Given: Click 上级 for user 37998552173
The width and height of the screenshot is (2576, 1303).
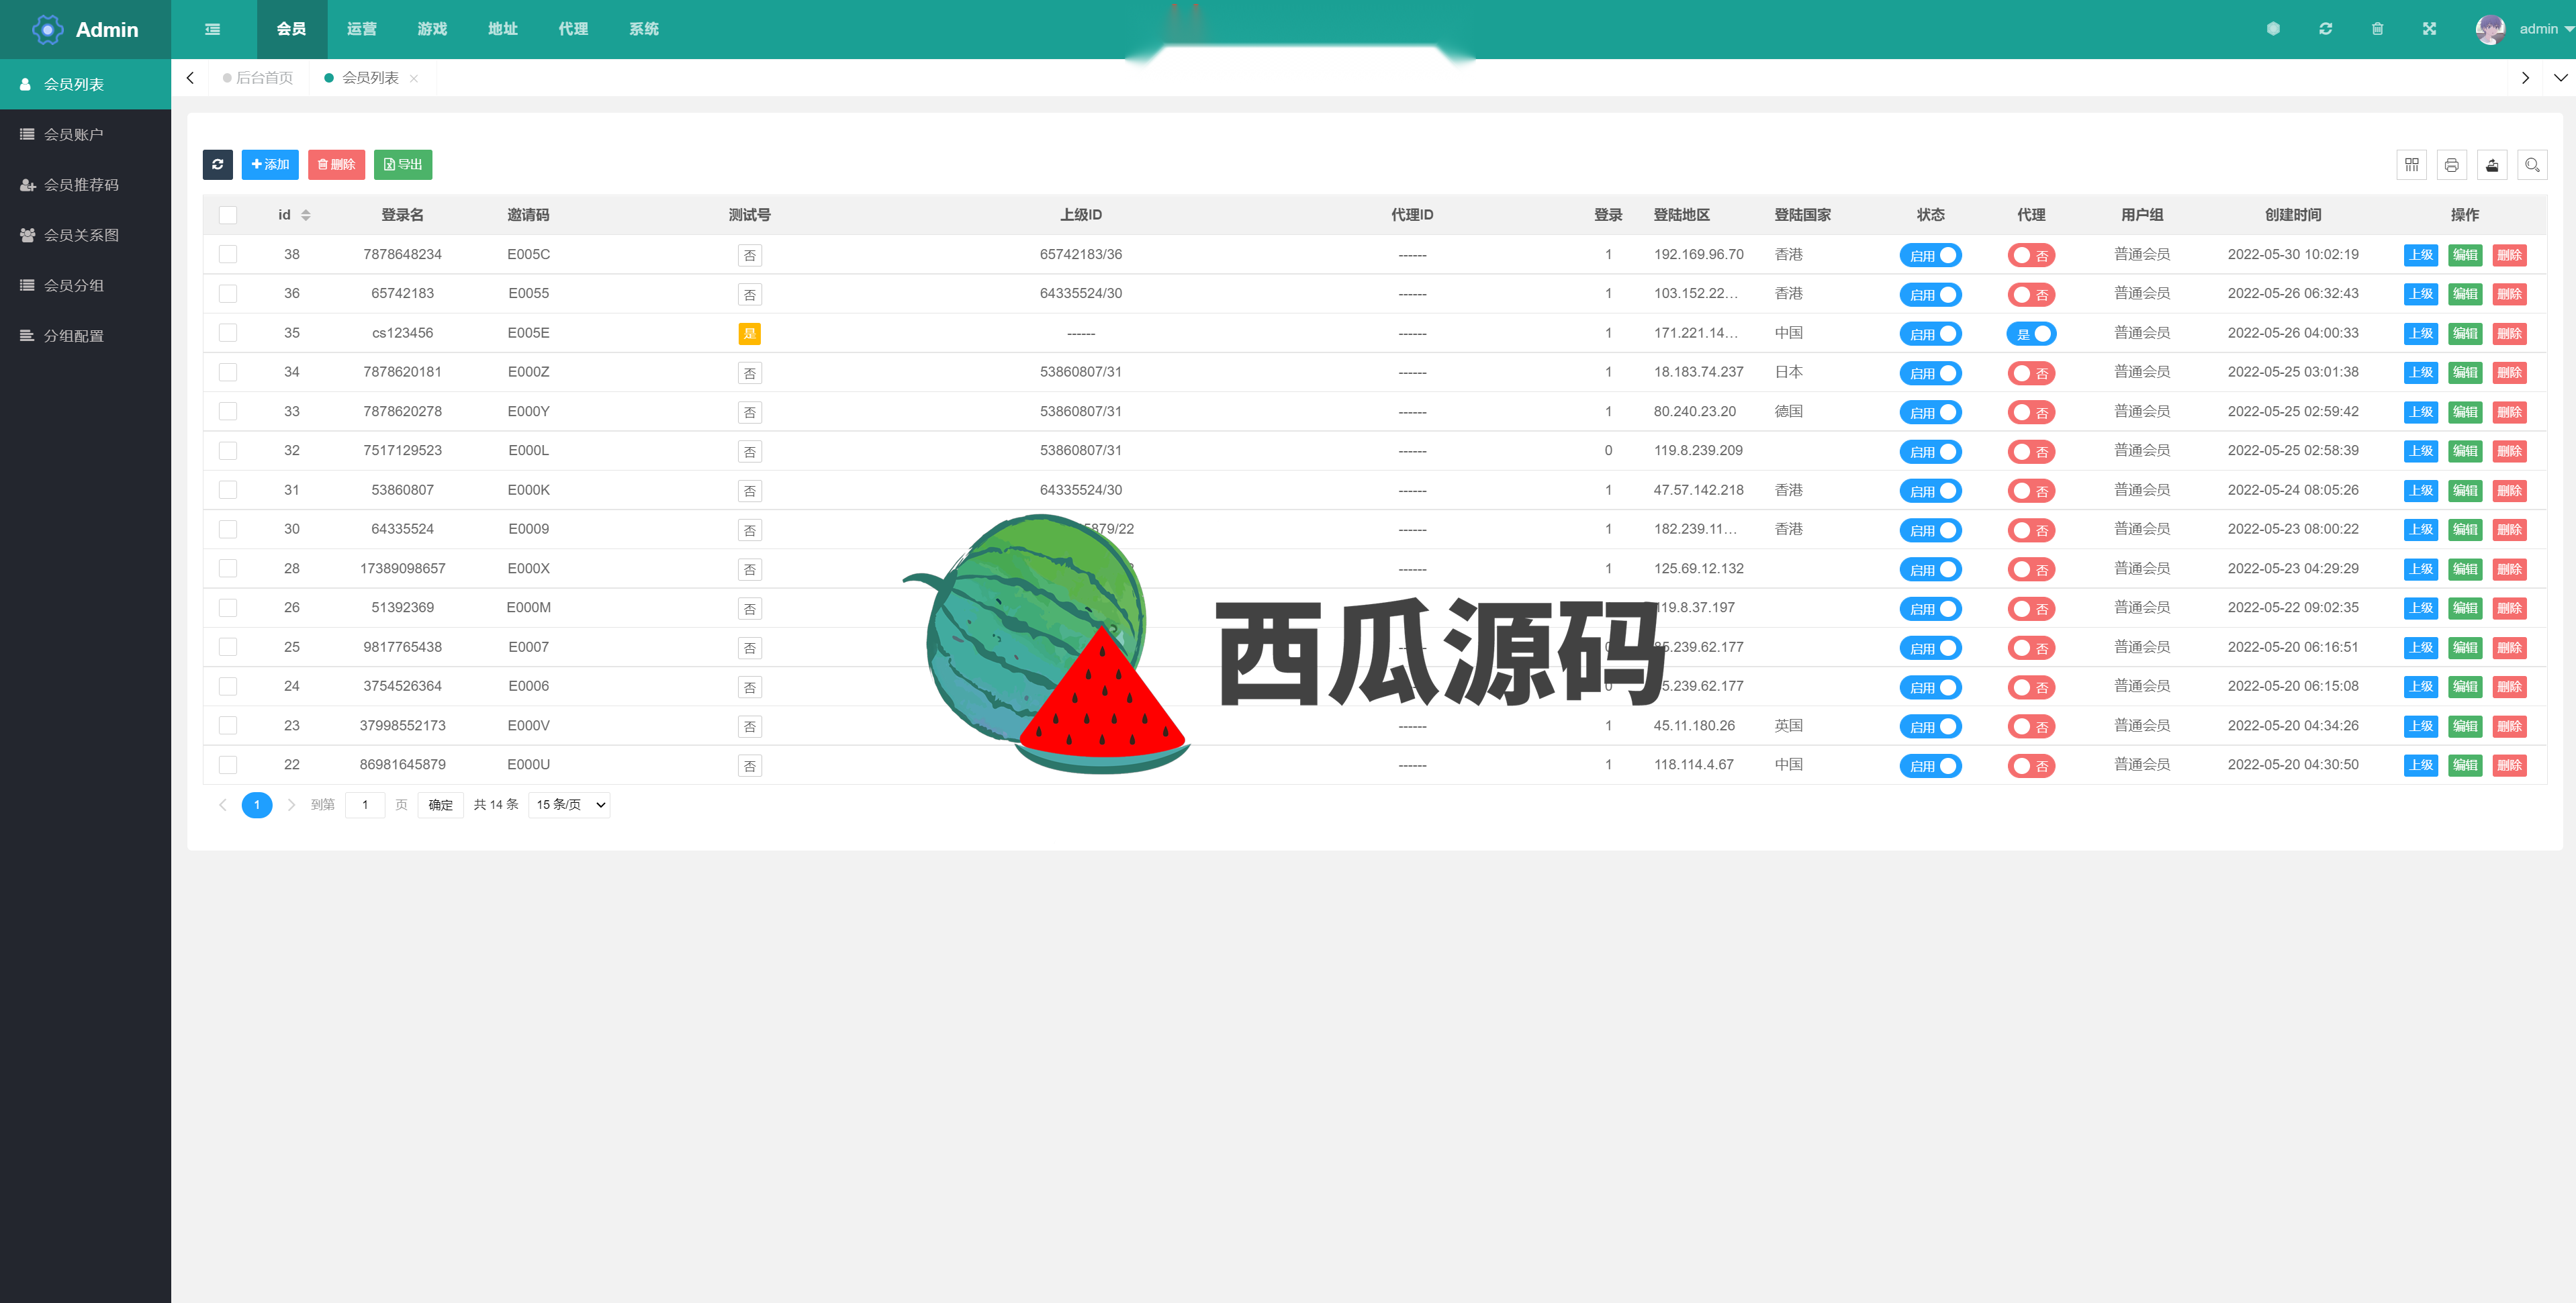Looking at the screenshot, I should (2420, 726).
